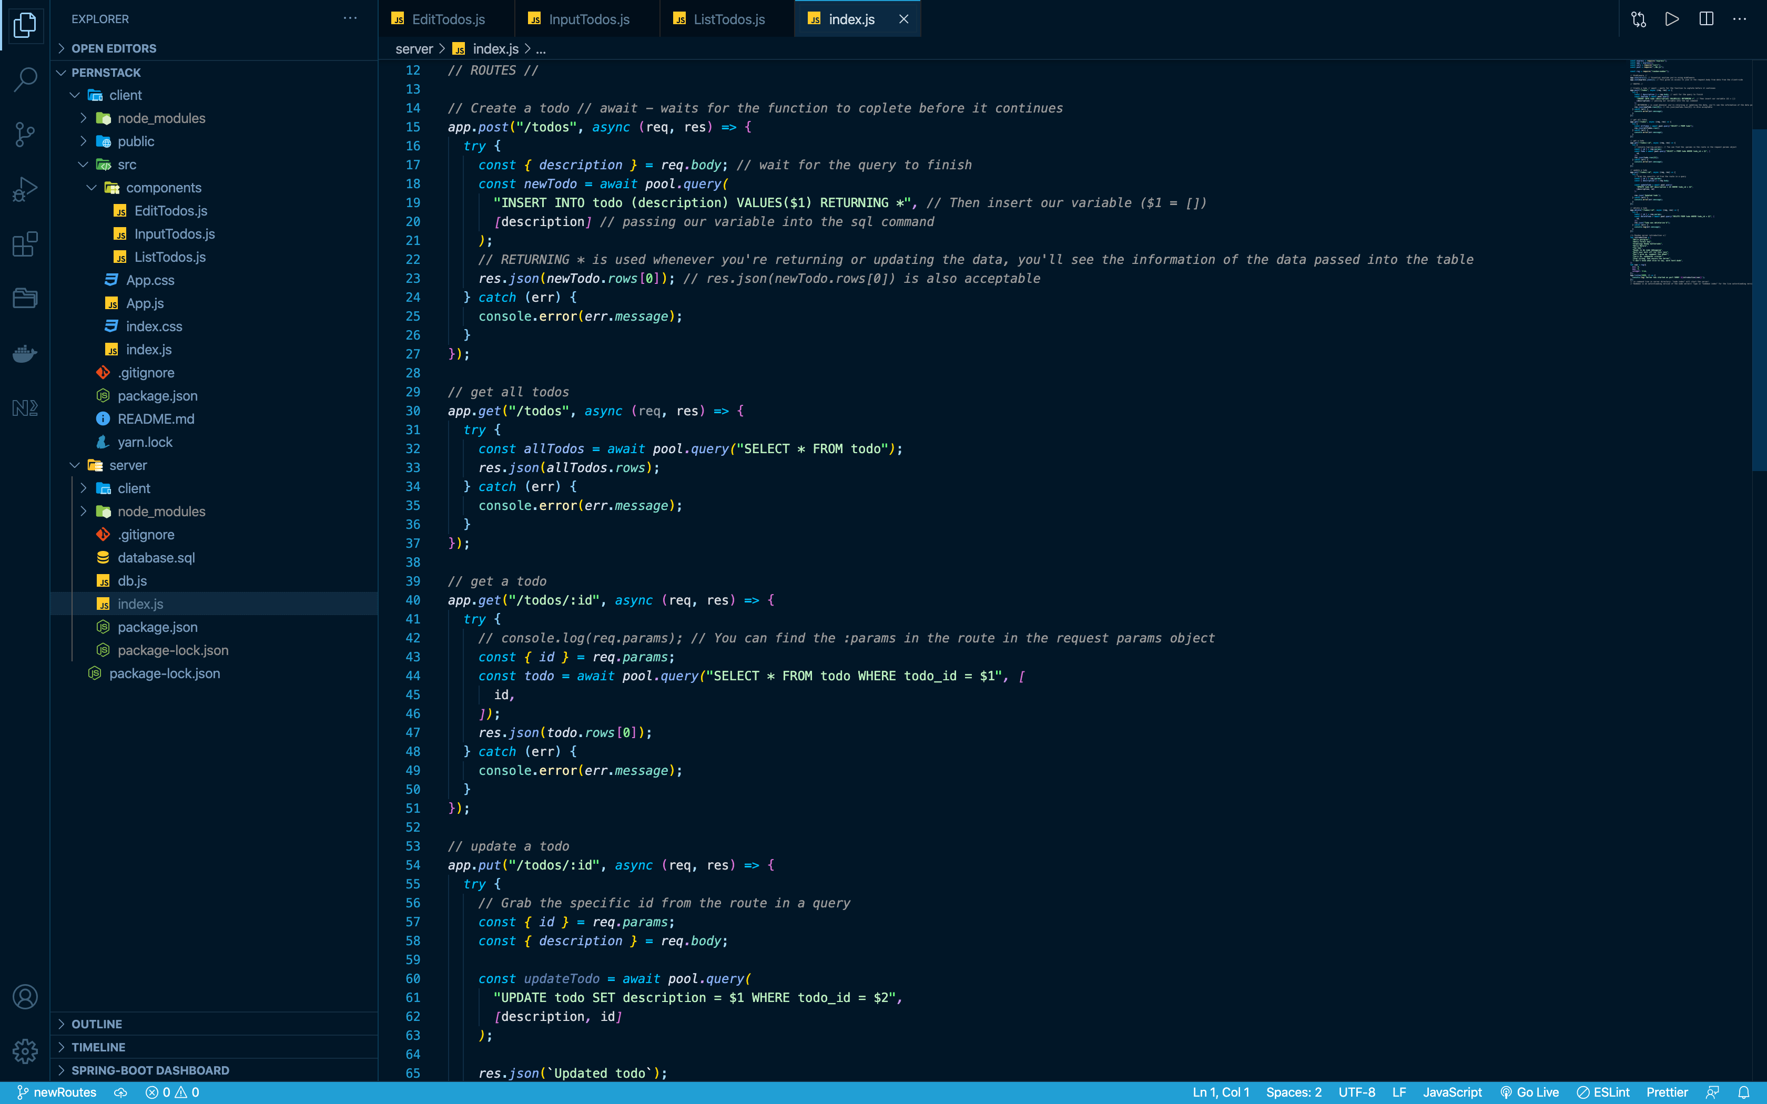
Task: Expand client folder inside server
Action: (x=214, y=488)
